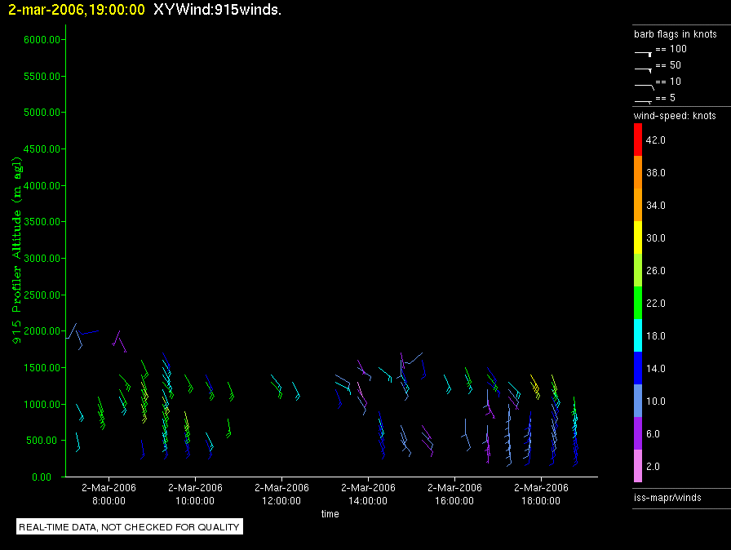Click the REAL-TIME DATA quality warning box
Image resolution: width=731 pixels, height=550 pixels.
click(x=130, y=527)
